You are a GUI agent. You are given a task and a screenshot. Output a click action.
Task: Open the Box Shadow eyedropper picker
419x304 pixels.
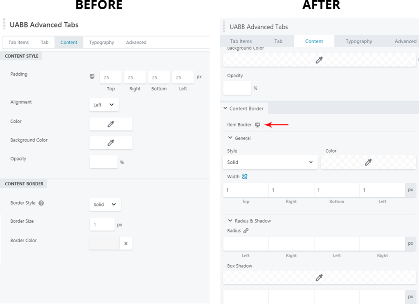pos(319,277)
